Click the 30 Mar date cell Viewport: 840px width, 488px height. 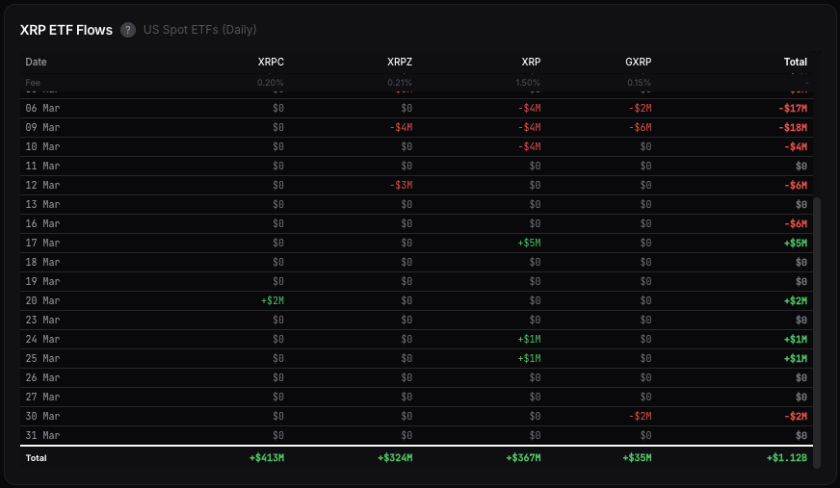click(42, 417)
